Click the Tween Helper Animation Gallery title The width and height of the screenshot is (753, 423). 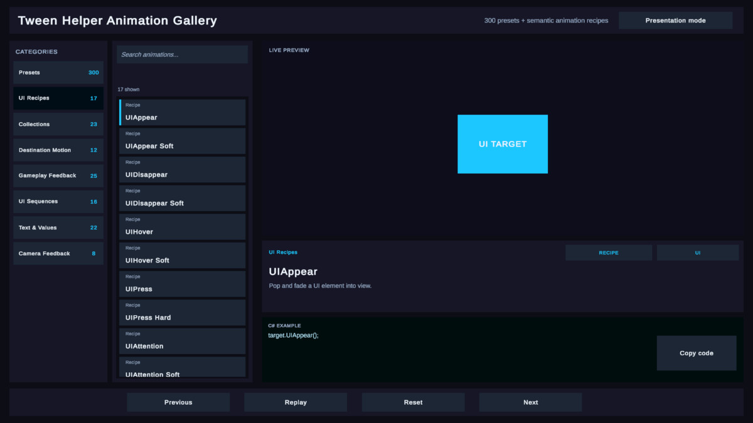(x=117, y=21)
